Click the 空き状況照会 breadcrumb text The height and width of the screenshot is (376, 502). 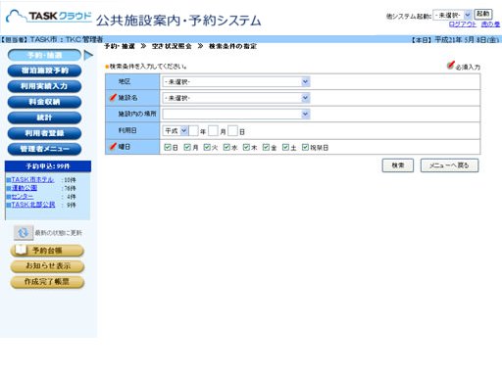click(172, 46)
